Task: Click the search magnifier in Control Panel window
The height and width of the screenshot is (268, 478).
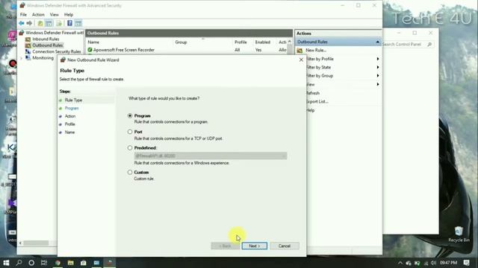Action: (430, 45)
